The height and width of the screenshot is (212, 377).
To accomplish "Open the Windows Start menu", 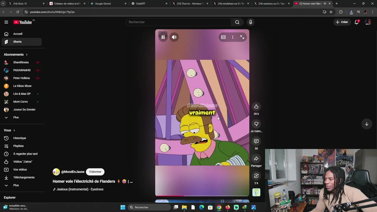I will click(x=123, y=207).
